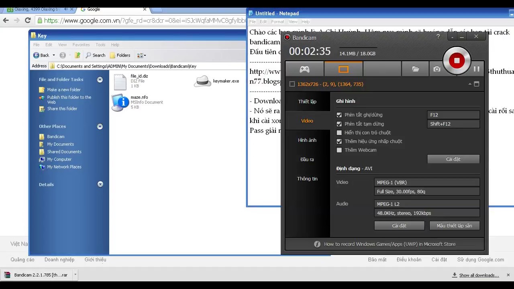Click Publish this folder to the Web
Screen dimensions: 514x289
click(x=69, y=100)
